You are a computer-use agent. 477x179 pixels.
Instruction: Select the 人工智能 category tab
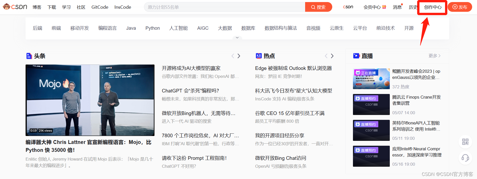(x=179, y=28)
